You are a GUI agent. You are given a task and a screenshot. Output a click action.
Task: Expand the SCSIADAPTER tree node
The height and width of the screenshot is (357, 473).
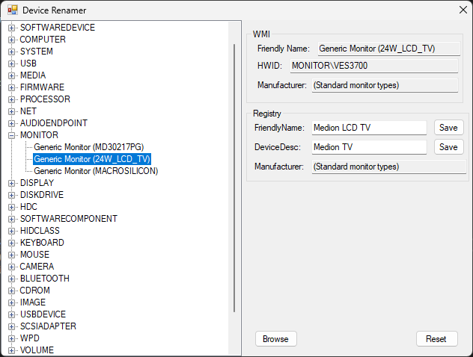coord(11,326)
